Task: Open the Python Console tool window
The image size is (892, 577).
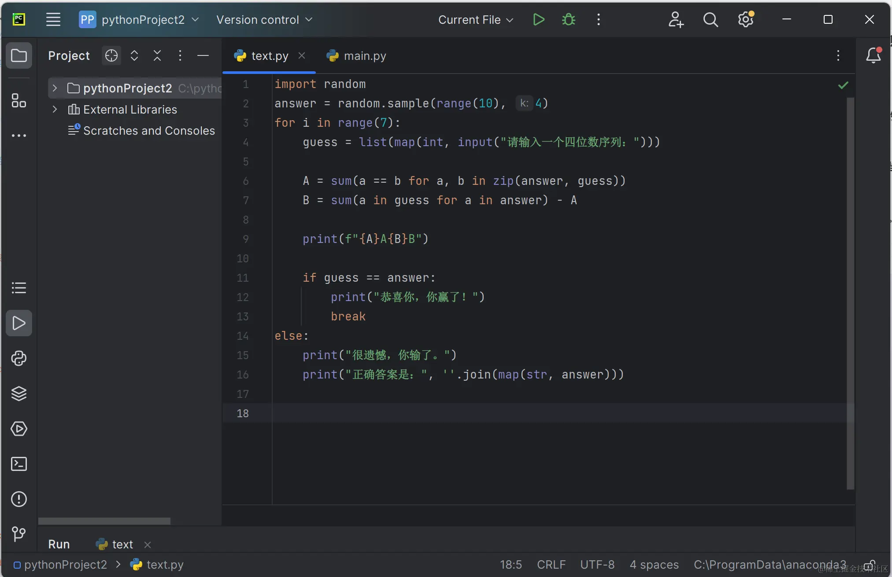Action: click(19, 358)
